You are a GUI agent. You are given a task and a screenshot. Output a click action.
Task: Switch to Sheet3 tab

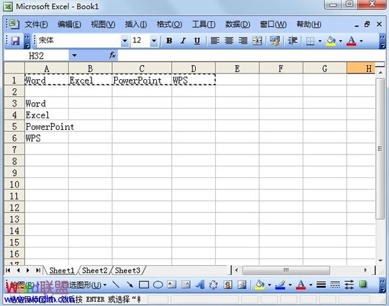(128, 270)
